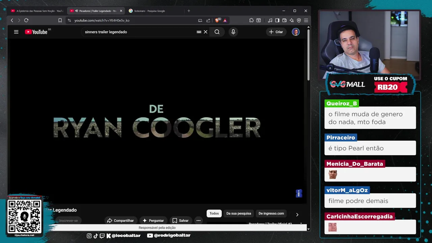The width and height of the screenshot is (432, 243).
Task: Select the 'Todos' filter chip
Action: pyautogui.click(x=214, y=213)
